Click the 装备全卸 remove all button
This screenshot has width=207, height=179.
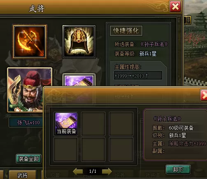point(28,159)
